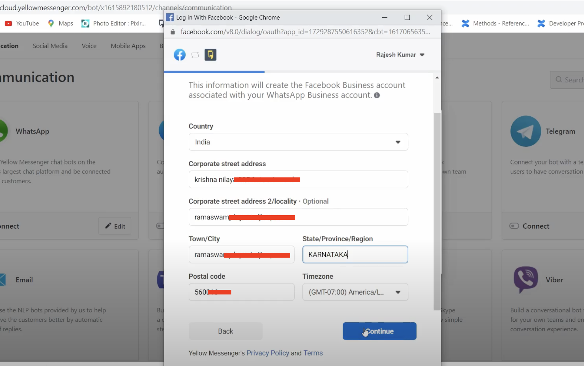
Task: Maximize the Log in With Facebook popup
Action: [407, 17]
